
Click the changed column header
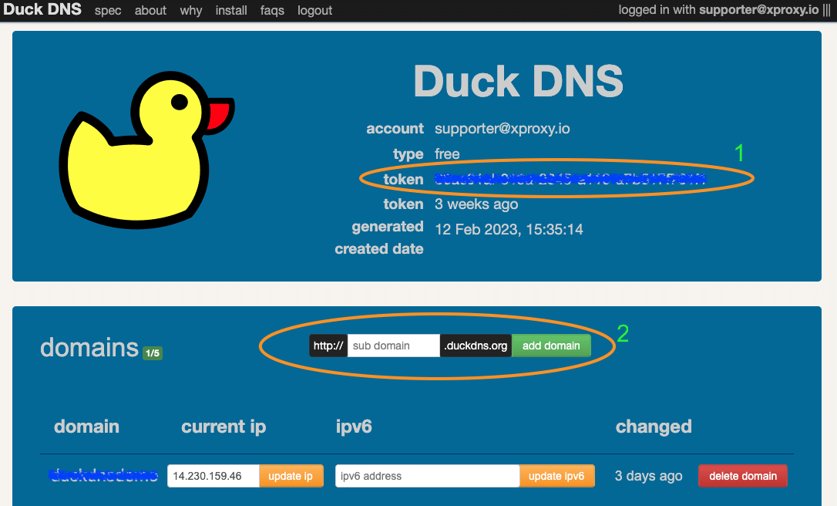pos(654,427)
